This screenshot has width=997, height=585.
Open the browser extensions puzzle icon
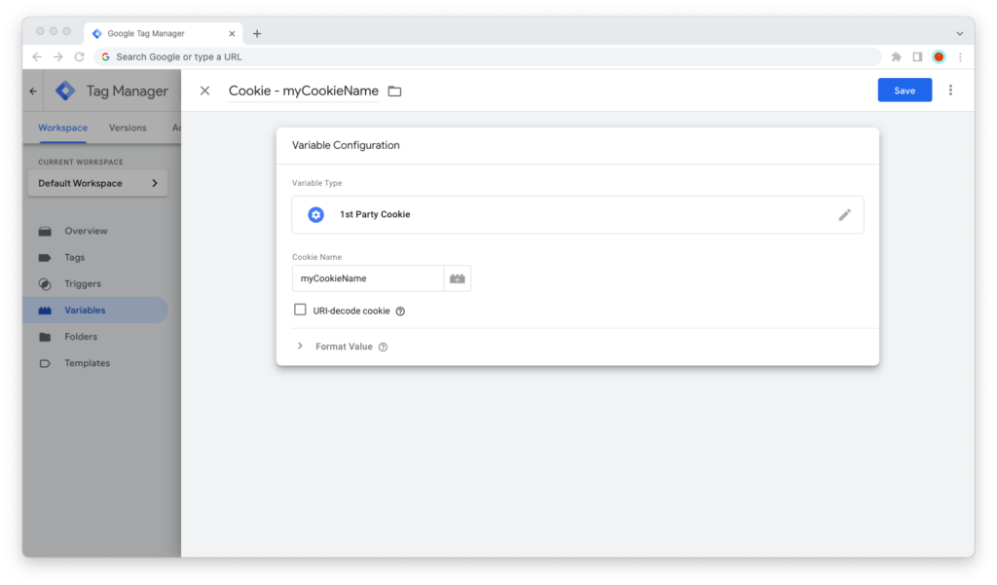pyautogui.click(x=897, y=56)
